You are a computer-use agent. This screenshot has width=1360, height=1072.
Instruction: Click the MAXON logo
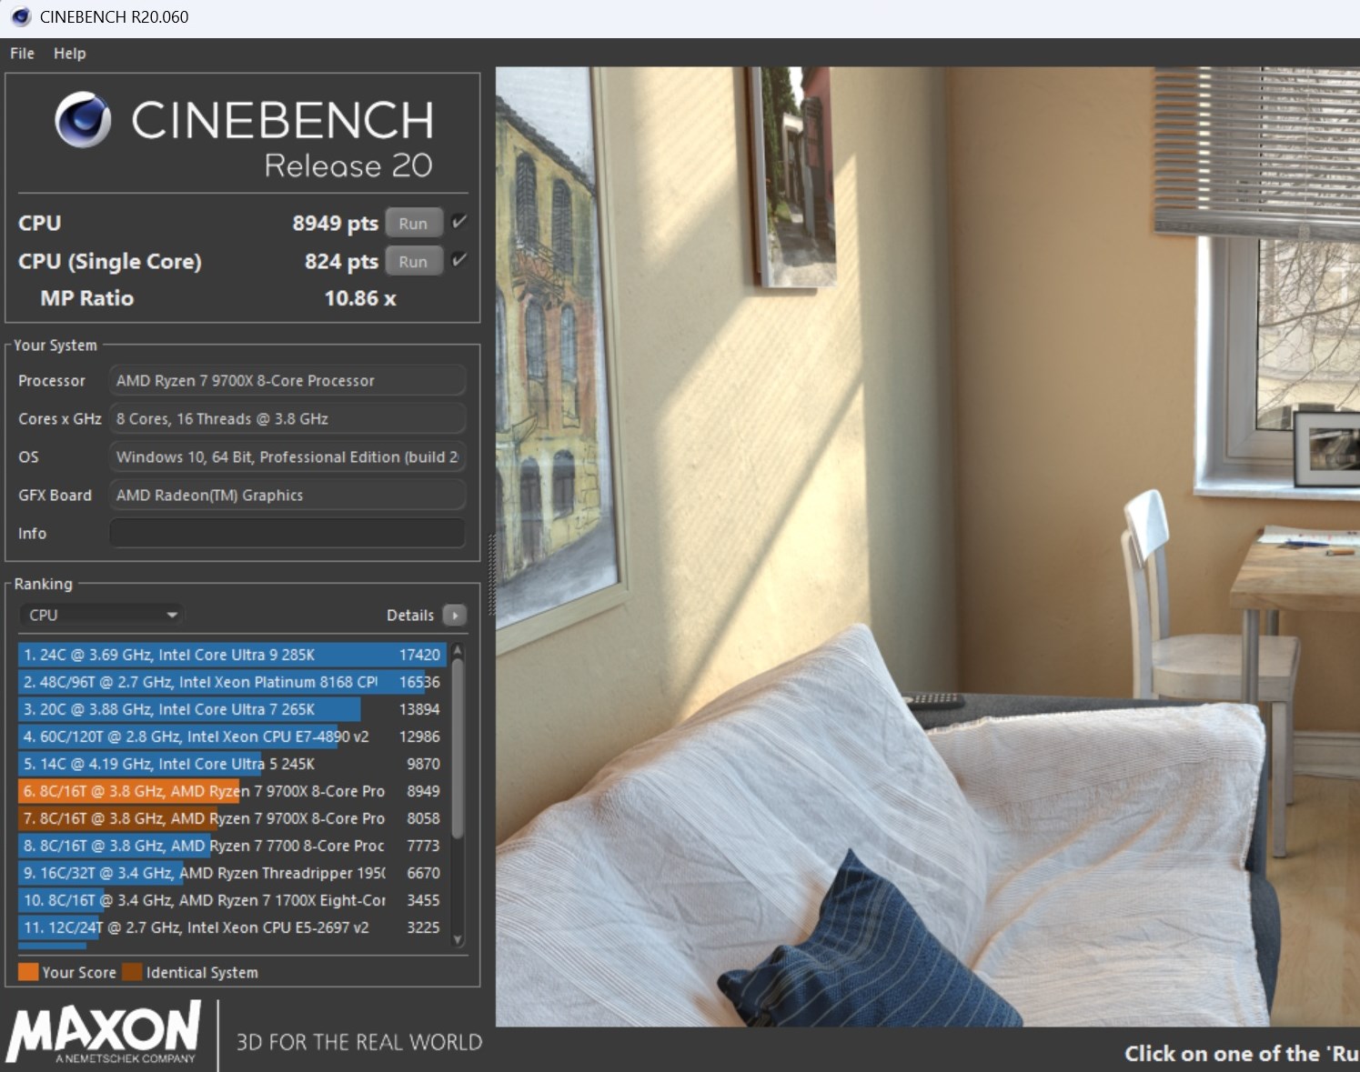[x=104, y=1033]
